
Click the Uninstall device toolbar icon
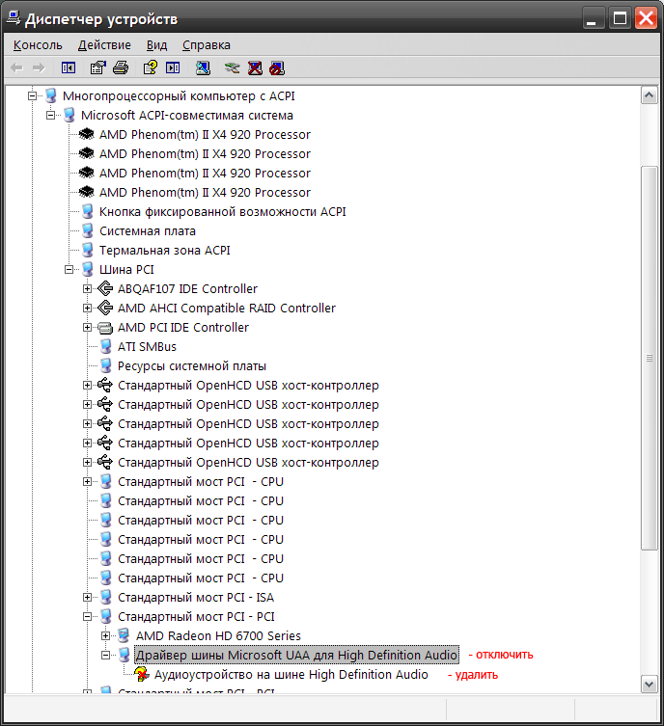click(x=255, y=67)
